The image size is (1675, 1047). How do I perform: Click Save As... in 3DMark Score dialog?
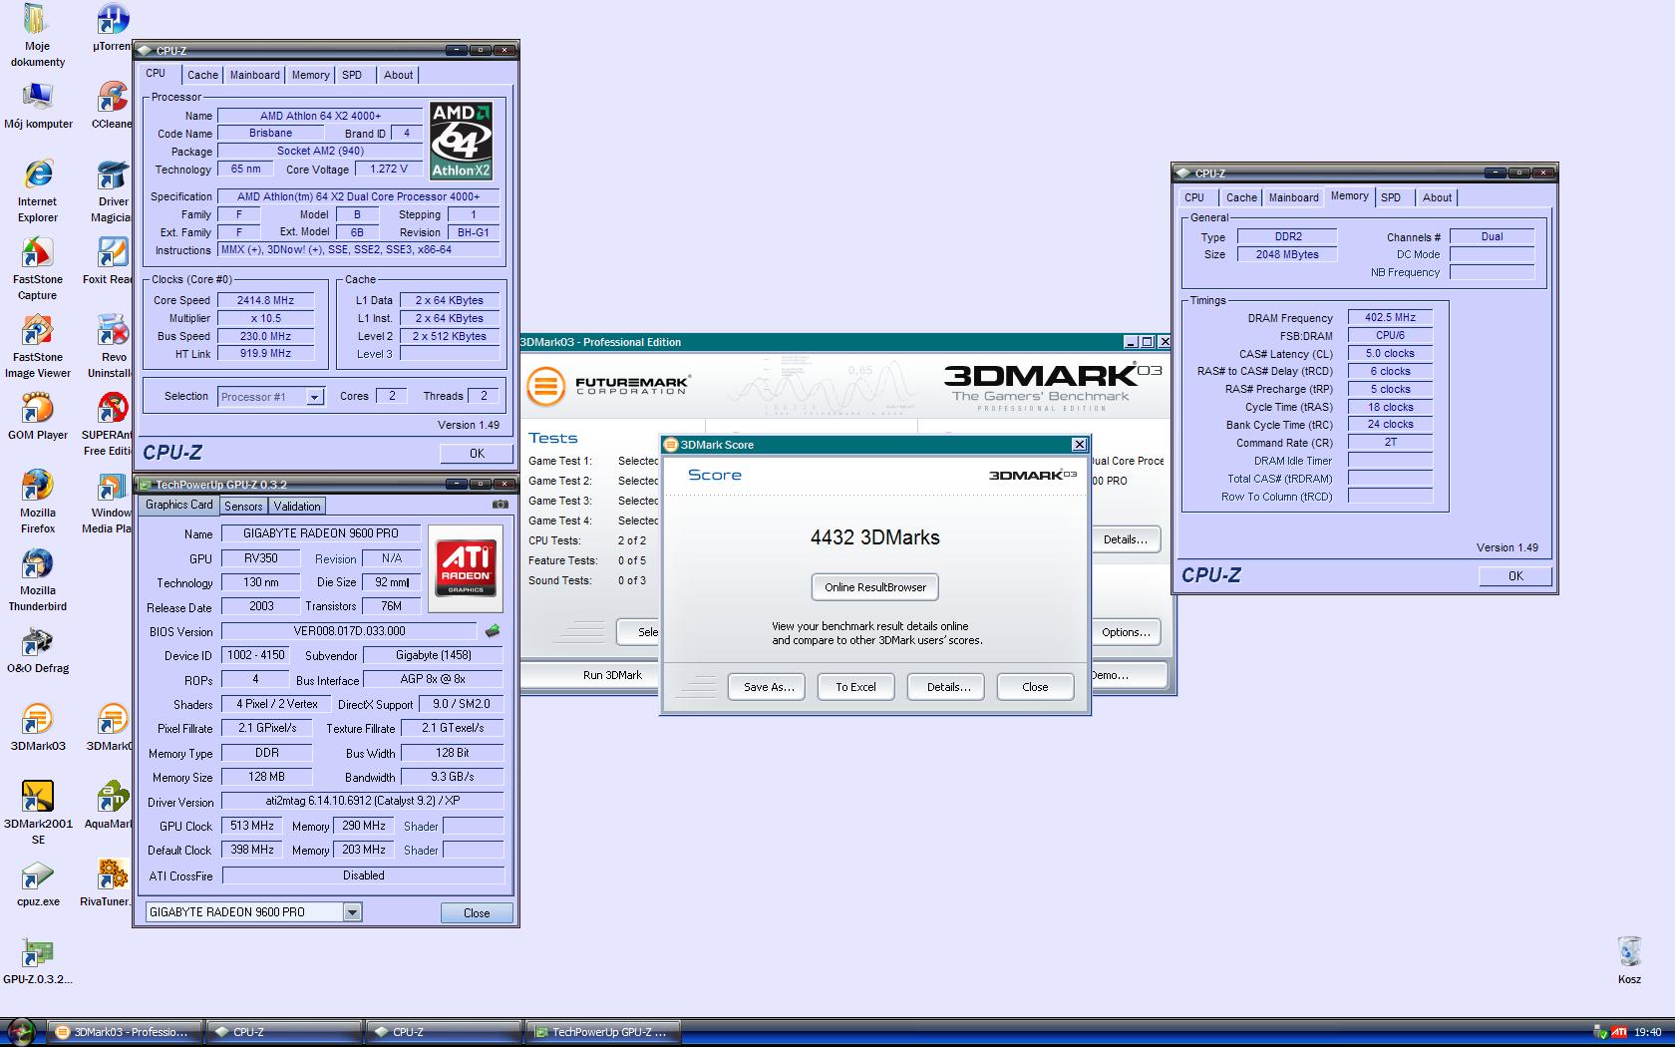coord(769,687)
